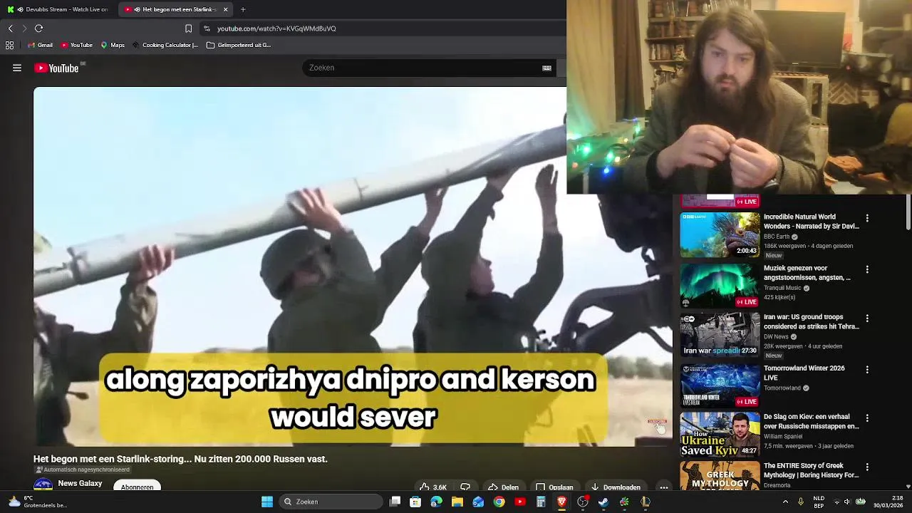Open options for Incredible Natural World Wonders video
Image resolution: width=912 pixels, height=513 pixels.
tap(867, 218)
